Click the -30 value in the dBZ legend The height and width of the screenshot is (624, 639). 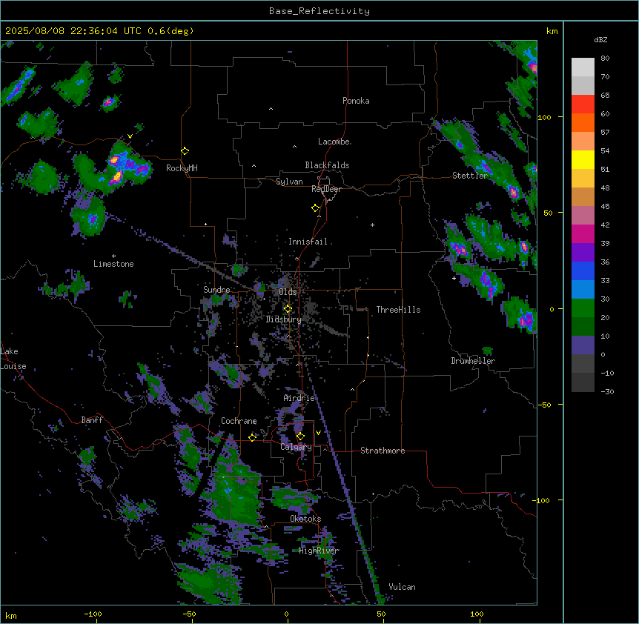[x=607, y=391]
